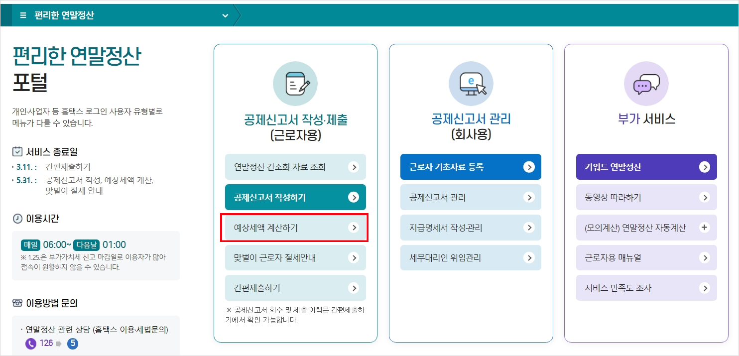Click arrow icon on 맞벌이 근로자 절세안내

[x=354, y=258]
